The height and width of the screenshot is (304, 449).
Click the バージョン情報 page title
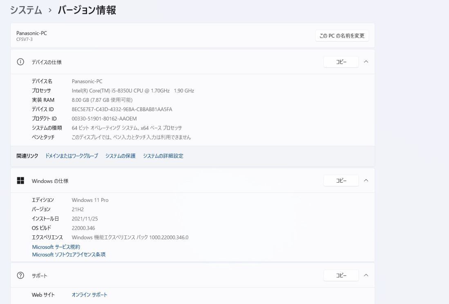click(87, 10)
